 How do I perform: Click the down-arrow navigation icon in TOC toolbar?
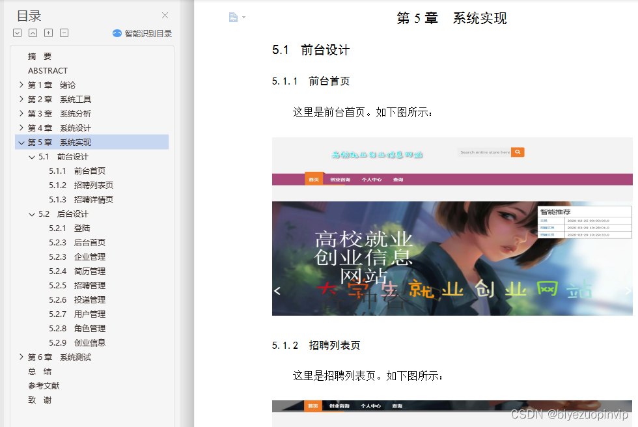17,33
